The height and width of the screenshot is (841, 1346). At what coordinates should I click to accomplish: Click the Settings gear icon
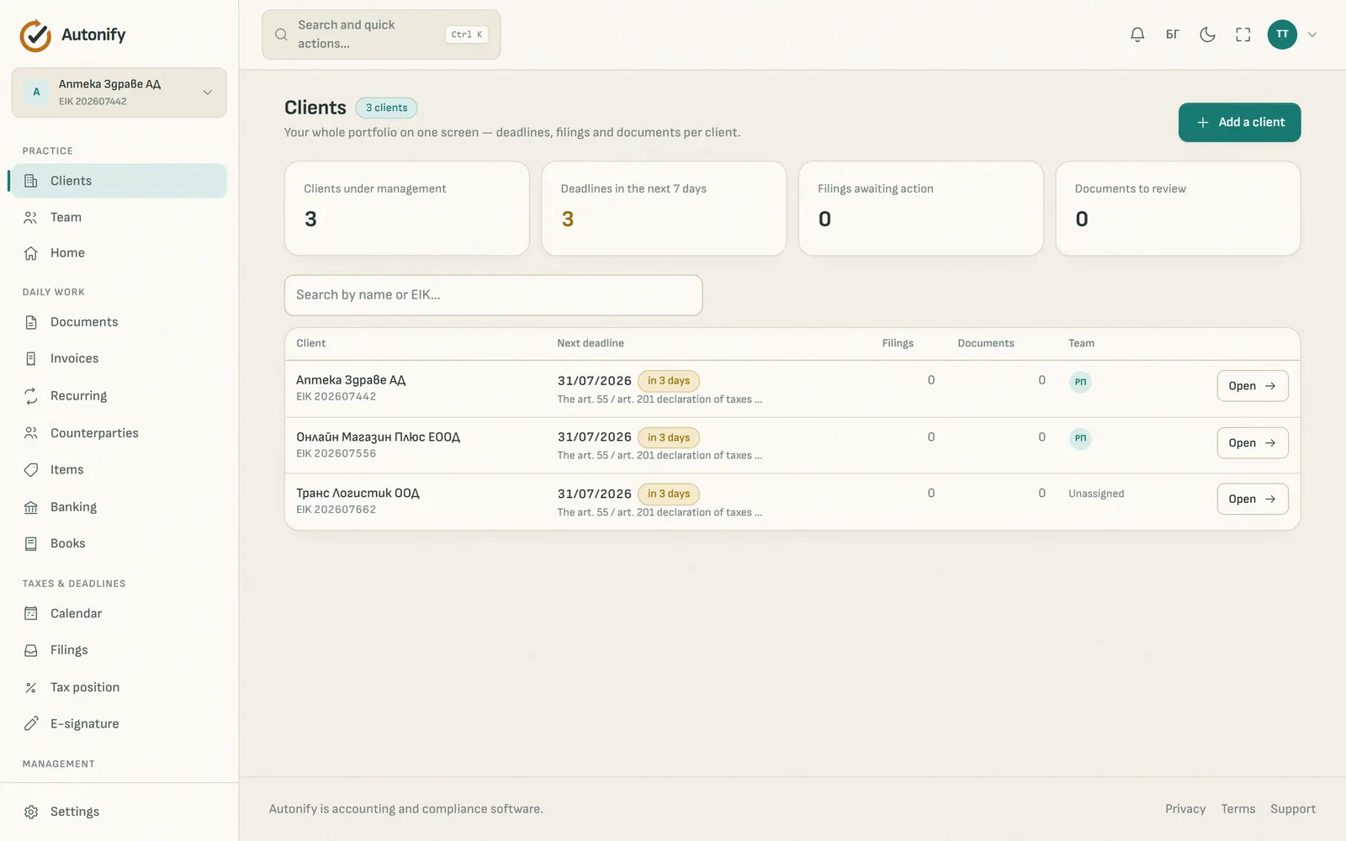tap(31, 812)
